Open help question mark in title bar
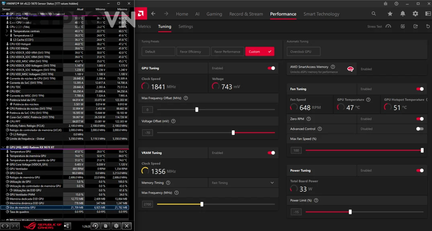432x231 pixels. (x=396, y=3)
